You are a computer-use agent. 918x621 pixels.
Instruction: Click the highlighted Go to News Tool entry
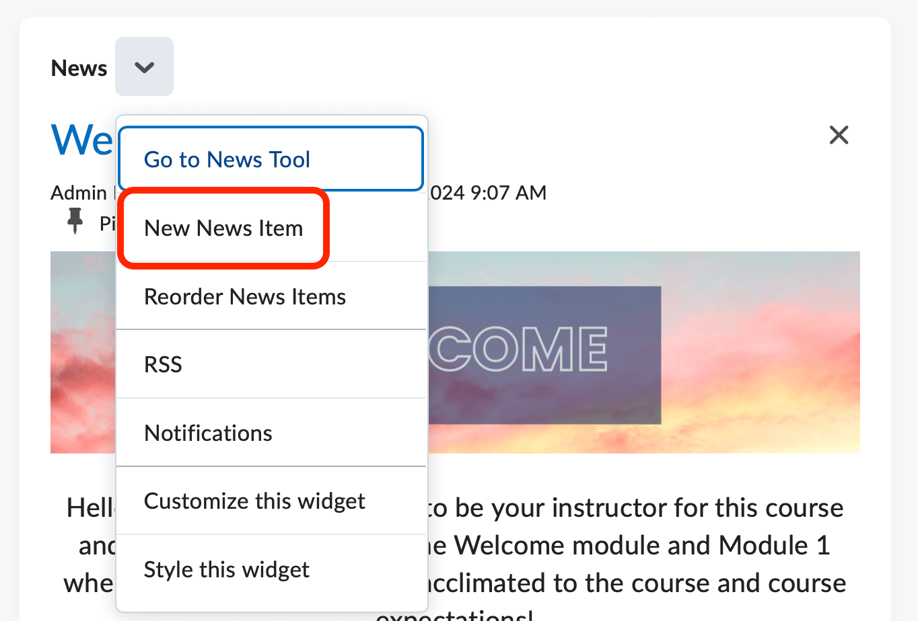[x=227, y=159]
